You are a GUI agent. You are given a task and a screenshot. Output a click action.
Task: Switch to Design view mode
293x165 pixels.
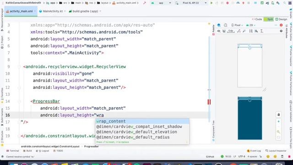(281, 19)
